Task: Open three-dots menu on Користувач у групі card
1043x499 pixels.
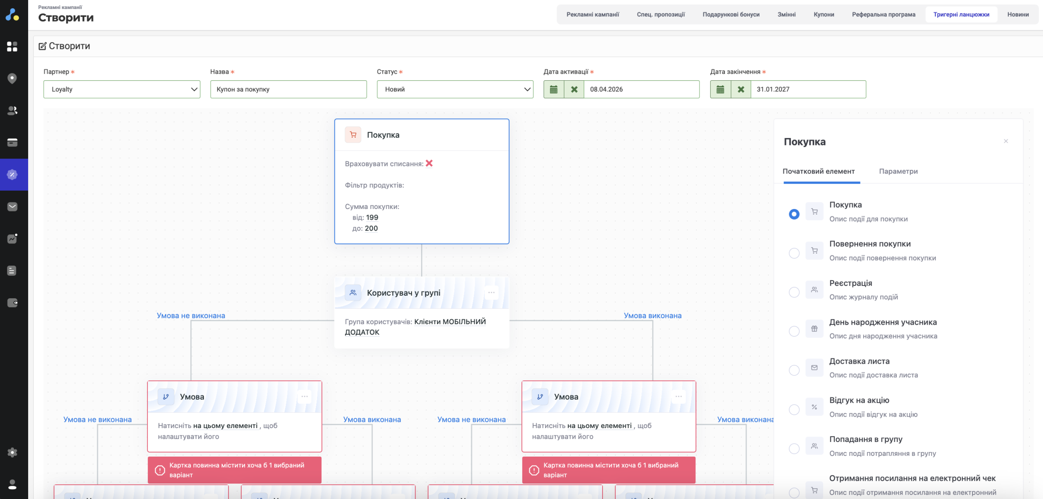Action: (491, 292)
